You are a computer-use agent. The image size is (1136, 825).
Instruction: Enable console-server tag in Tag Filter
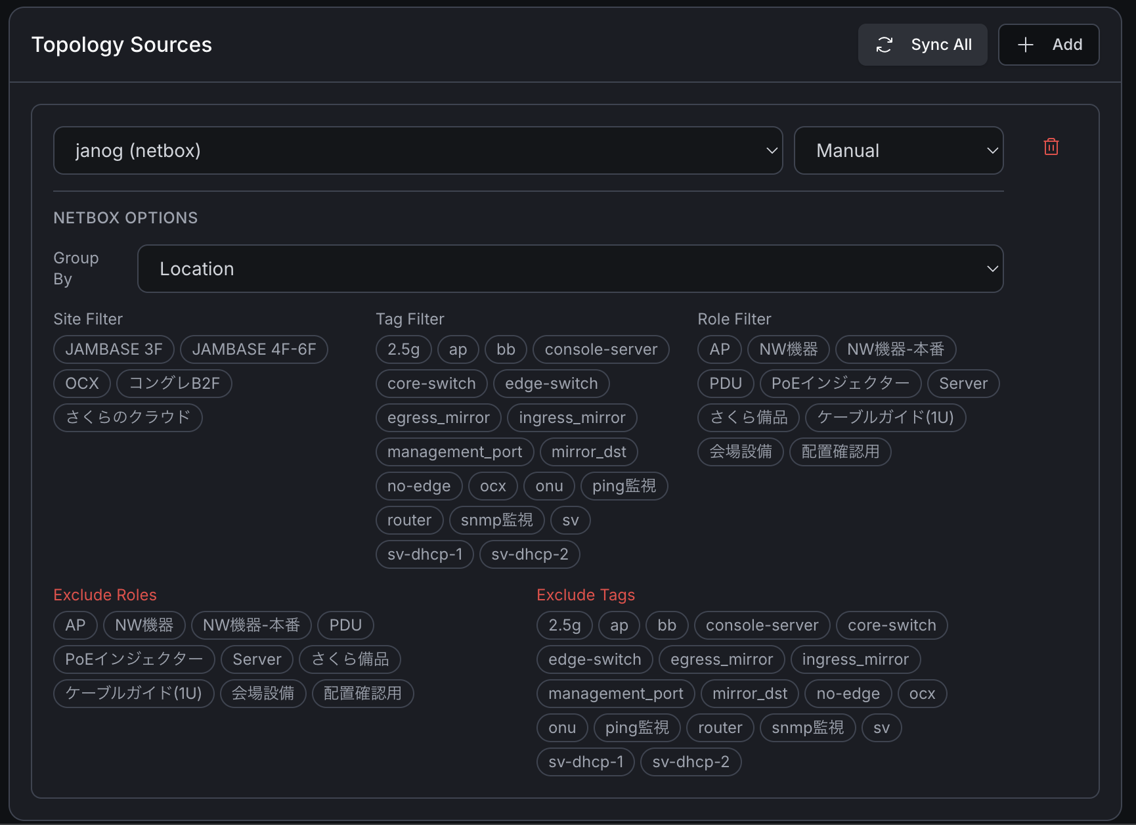[600, 349]
